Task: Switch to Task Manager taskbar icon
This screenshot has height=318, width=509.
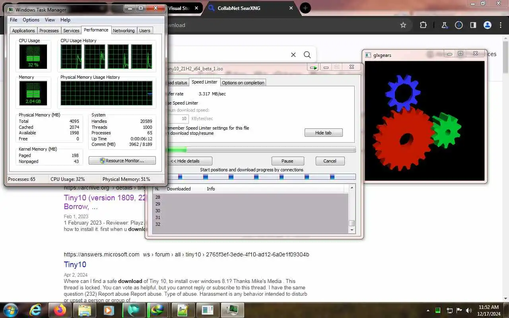Action: coord(233,310)
